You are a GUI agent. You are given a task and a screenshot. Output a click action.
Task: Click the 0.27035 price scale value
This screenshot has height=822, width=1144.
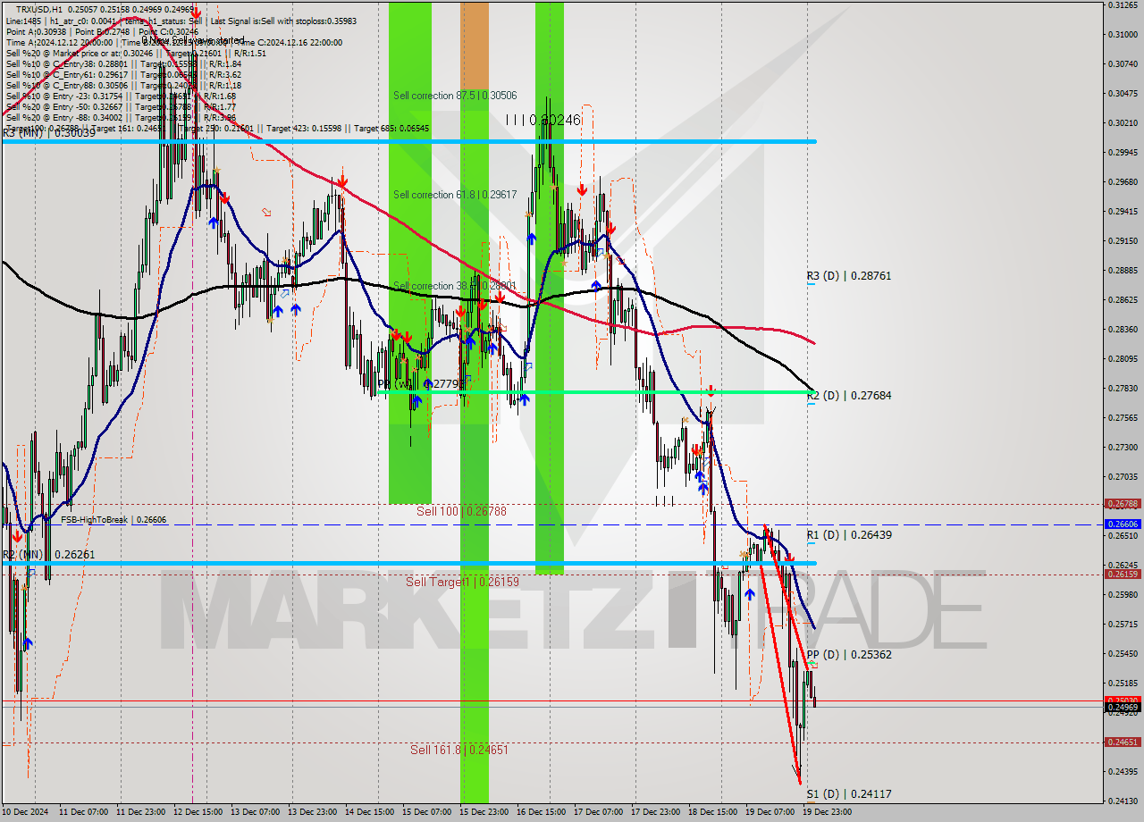pos(1123,477)
